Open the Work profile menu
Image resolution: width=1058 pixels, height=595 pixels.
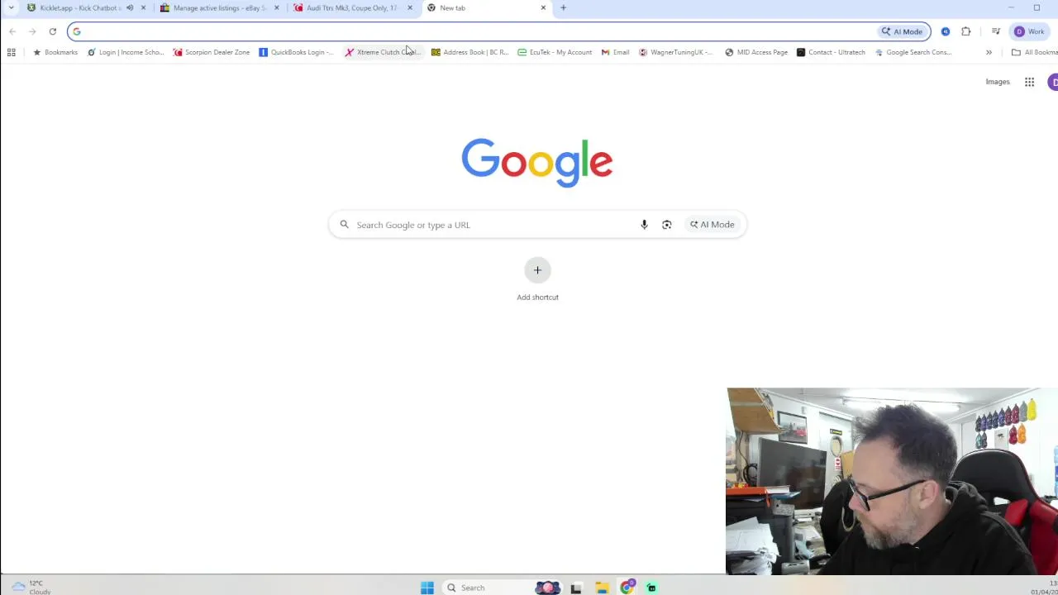tap(1029, 31)
